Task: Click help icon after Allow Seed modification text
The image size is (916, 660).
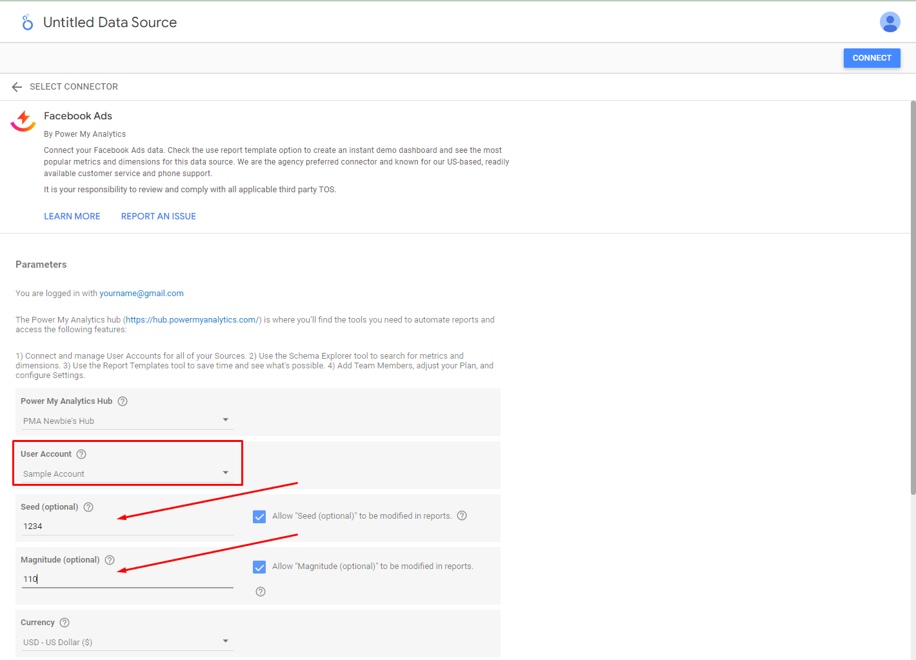Action: pos(462,515)
